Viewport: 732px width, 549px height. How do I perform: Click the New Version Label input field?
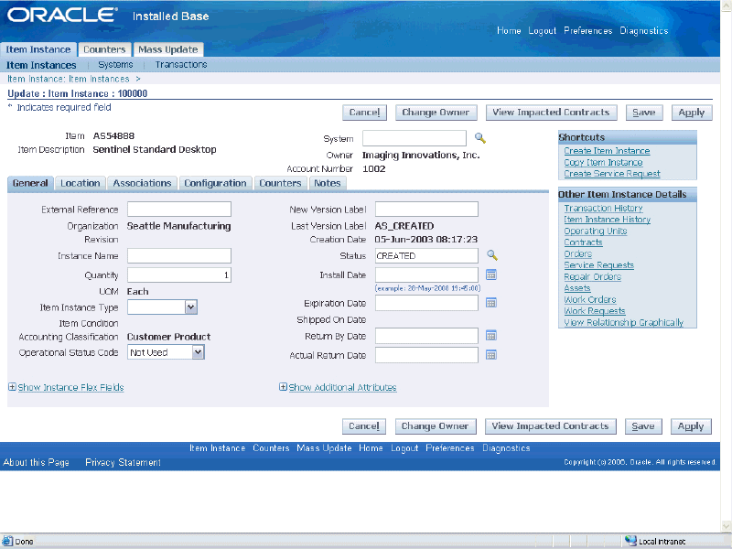426,210
